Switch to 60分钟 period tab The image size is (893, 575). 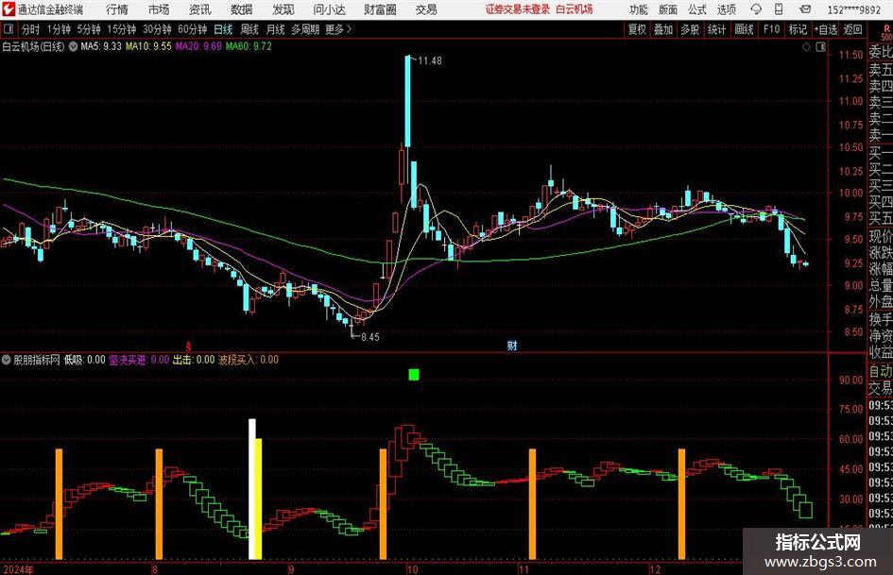(x=193, y=29)
